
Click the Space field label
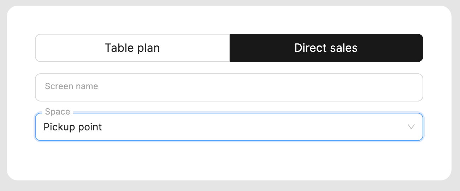click(x=58, y=112)
